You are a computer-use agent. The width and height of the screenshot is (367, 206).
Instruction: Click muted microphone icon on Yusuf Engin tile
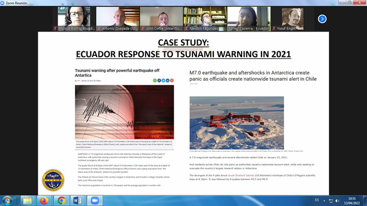coord(274,28)
